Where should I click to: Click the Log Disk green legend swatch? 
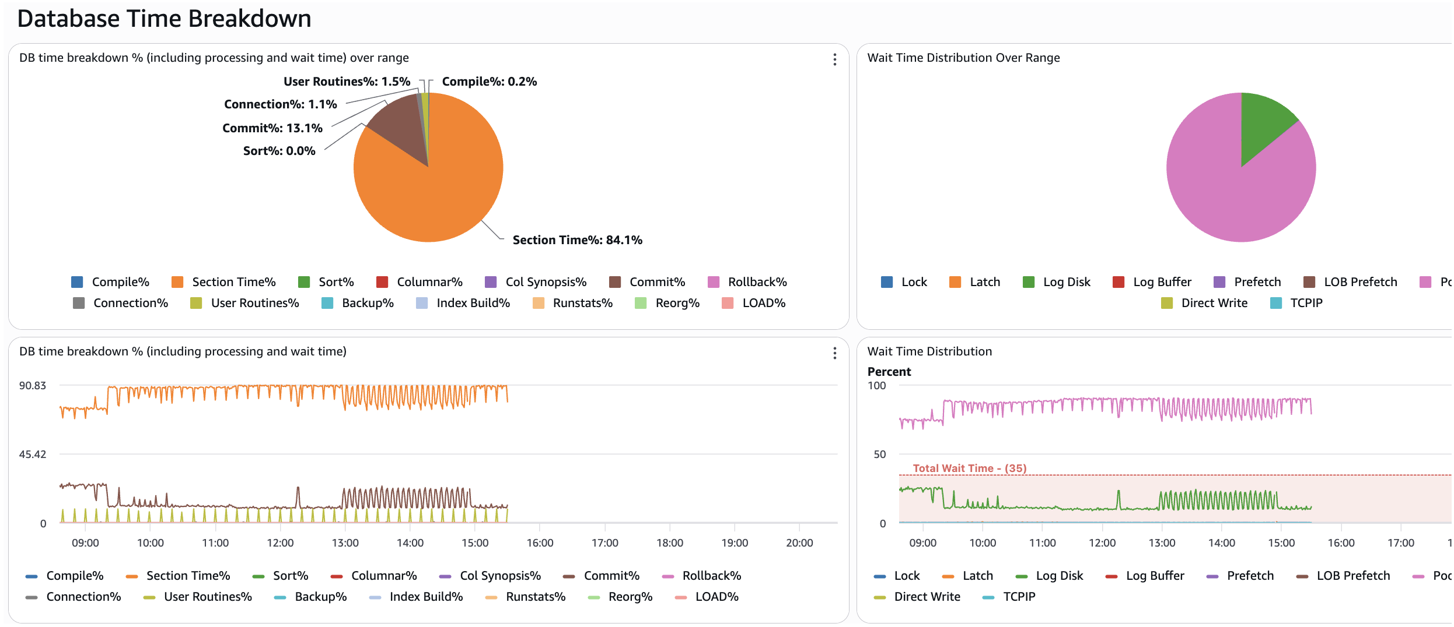click(x=1029, y=282)
